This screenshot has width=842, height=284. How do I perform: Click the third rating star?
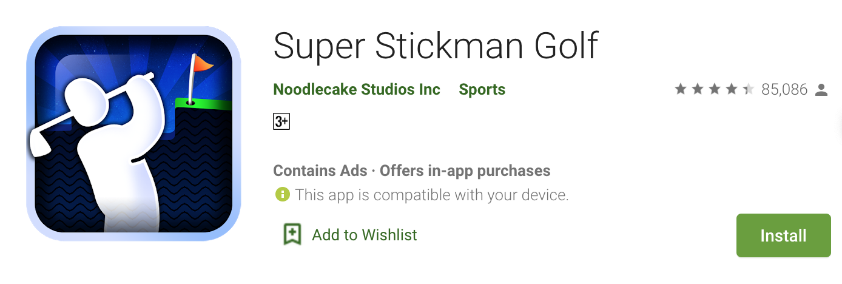[715, 90]
